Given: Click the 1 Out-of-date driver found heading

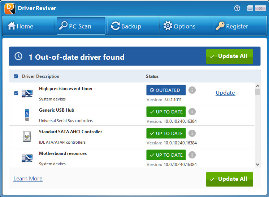Looking at the screenshot, I should [x=77, y=57].
